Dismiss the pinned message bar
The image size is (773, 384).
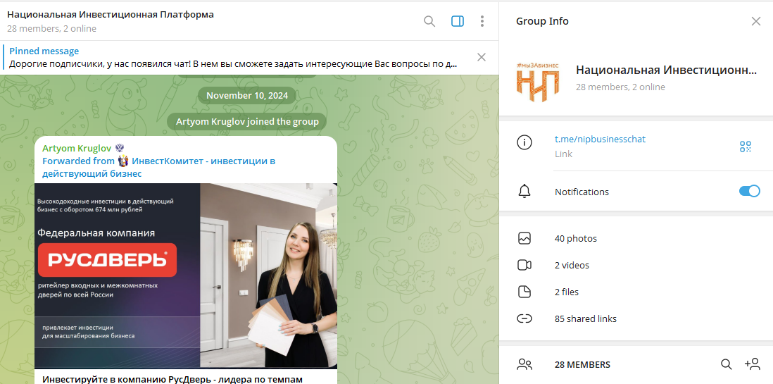(482, 57)
